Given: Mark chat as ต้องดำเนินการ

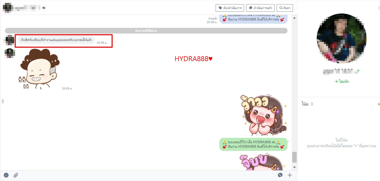Looking at the screenshot, I should click(230, 8).
